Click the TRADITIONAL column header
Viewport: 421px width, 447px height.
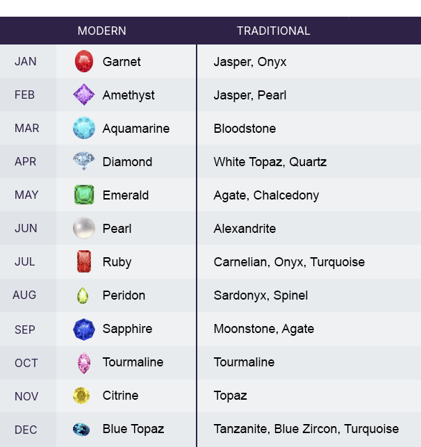(273, 31)
